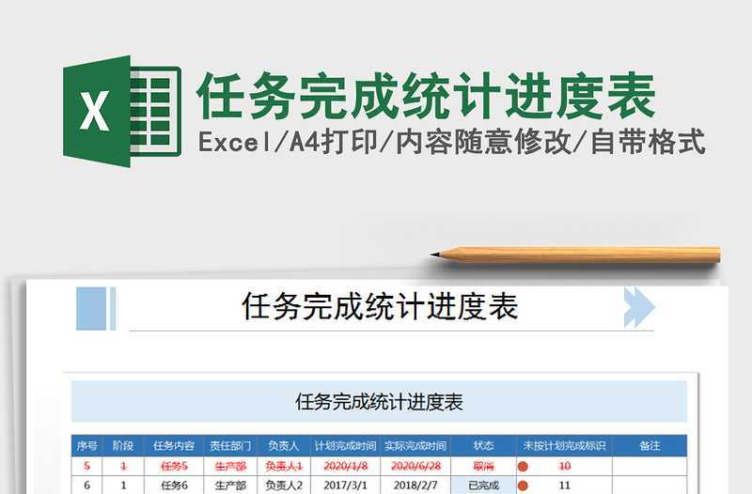Screen dimensions: 752x494
Task: Click the 生产部 cell in the 任务5 row
Action: coord(230,466)
